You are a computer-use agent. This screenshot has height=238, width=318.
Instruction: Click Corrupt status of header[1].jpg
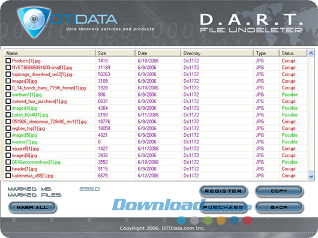(x=289, y=168)
